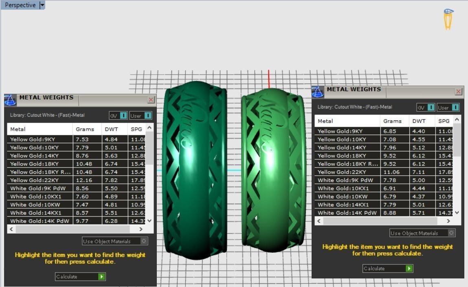Select White Gold:9K PdW in left panel
Screen dimensions: 468x287
point(76,188)
